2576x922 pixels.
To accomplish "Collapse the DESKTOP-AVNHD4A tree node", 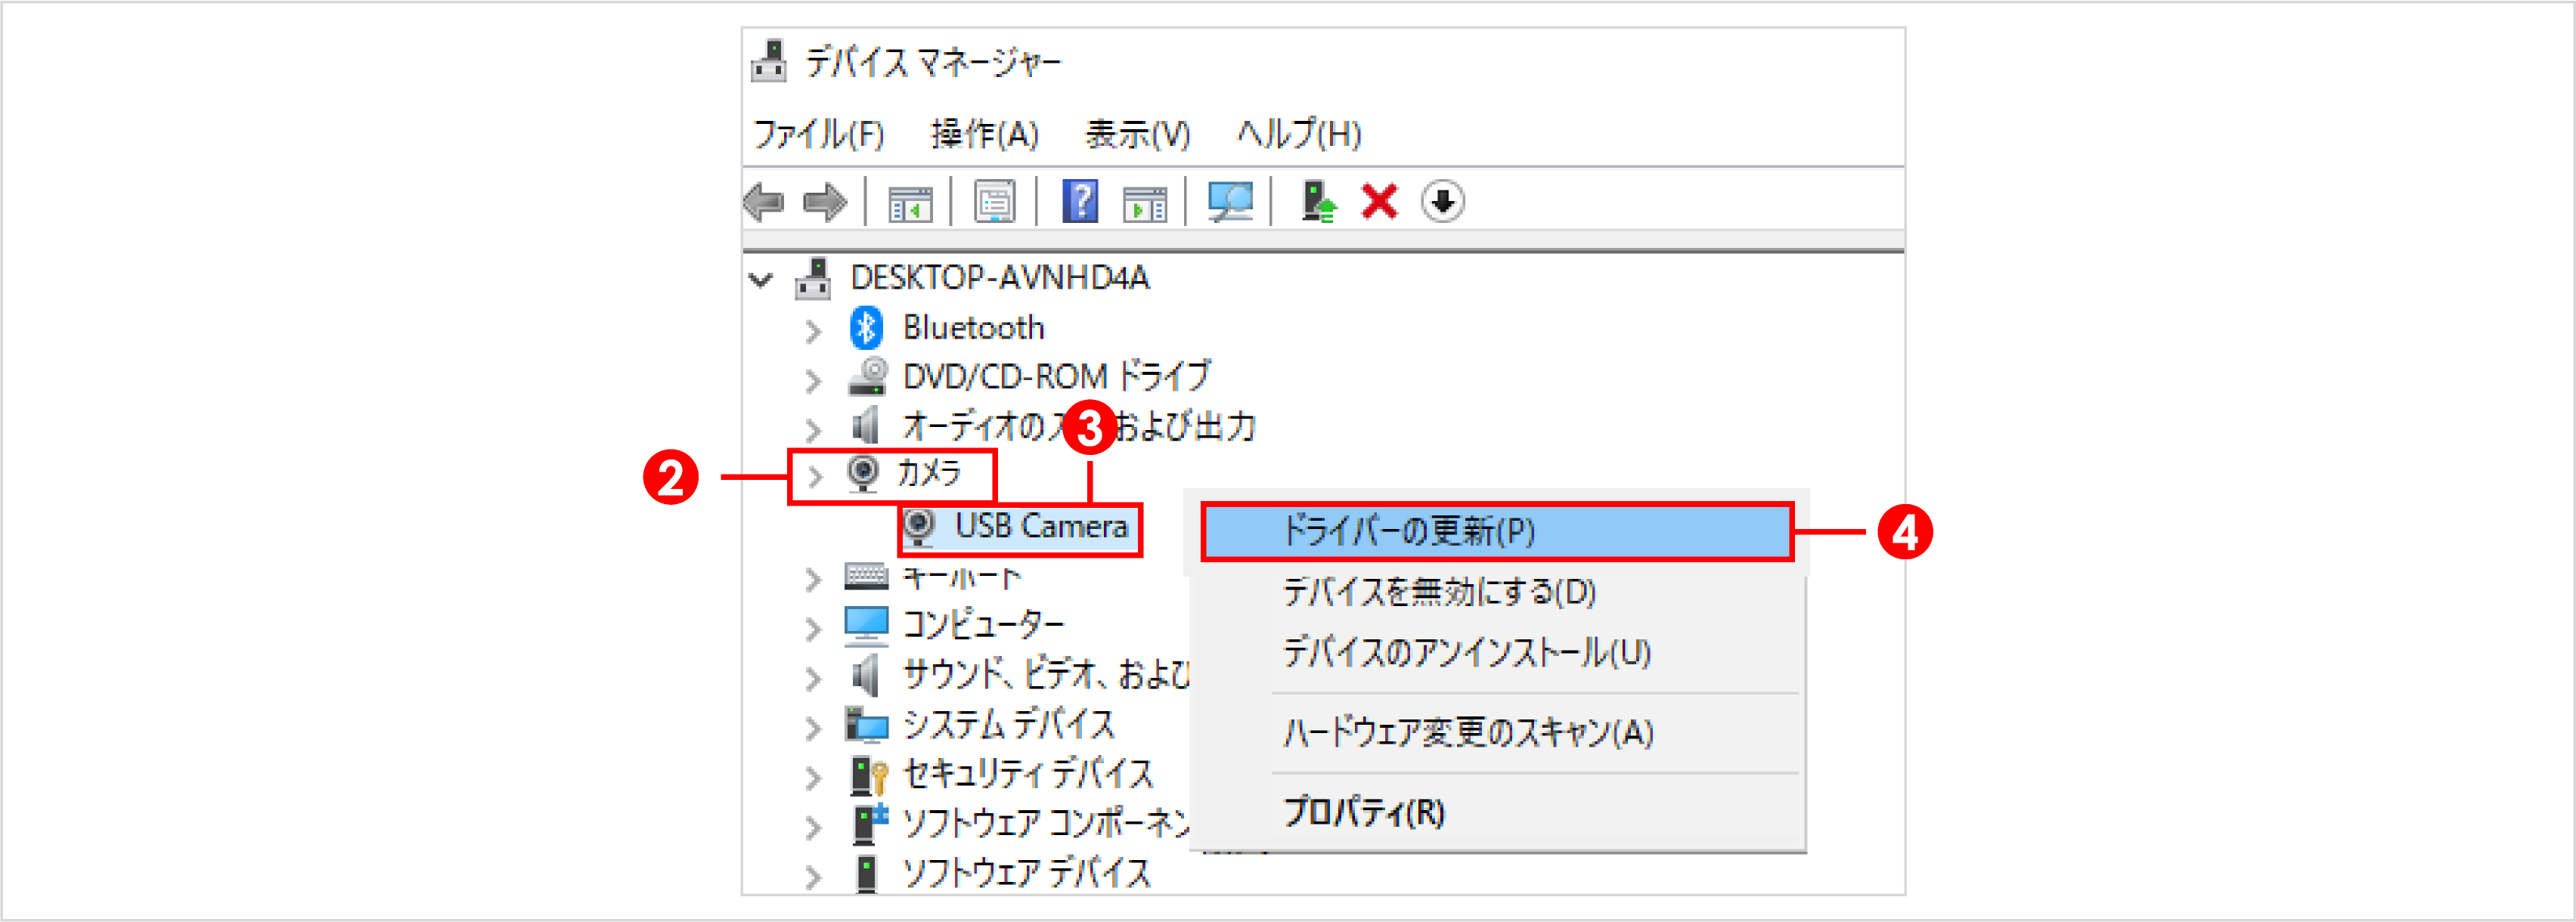I will (761, 279).
